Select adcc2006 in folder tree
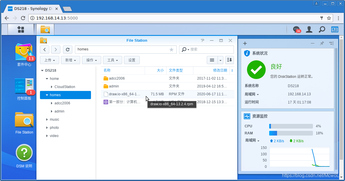345x181 pixels. pyautogui.click(x=62, y=103)
